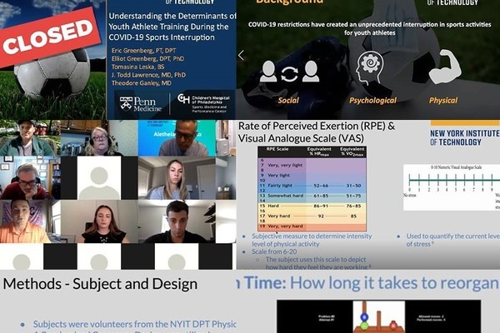
Task: Select the video tile of woman in black dress
Action: 99,221
